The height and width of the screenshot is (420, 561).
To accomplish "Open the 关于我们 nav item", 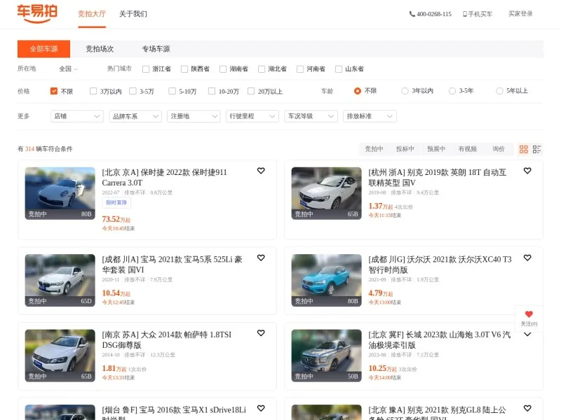I will tap(133, 14).
